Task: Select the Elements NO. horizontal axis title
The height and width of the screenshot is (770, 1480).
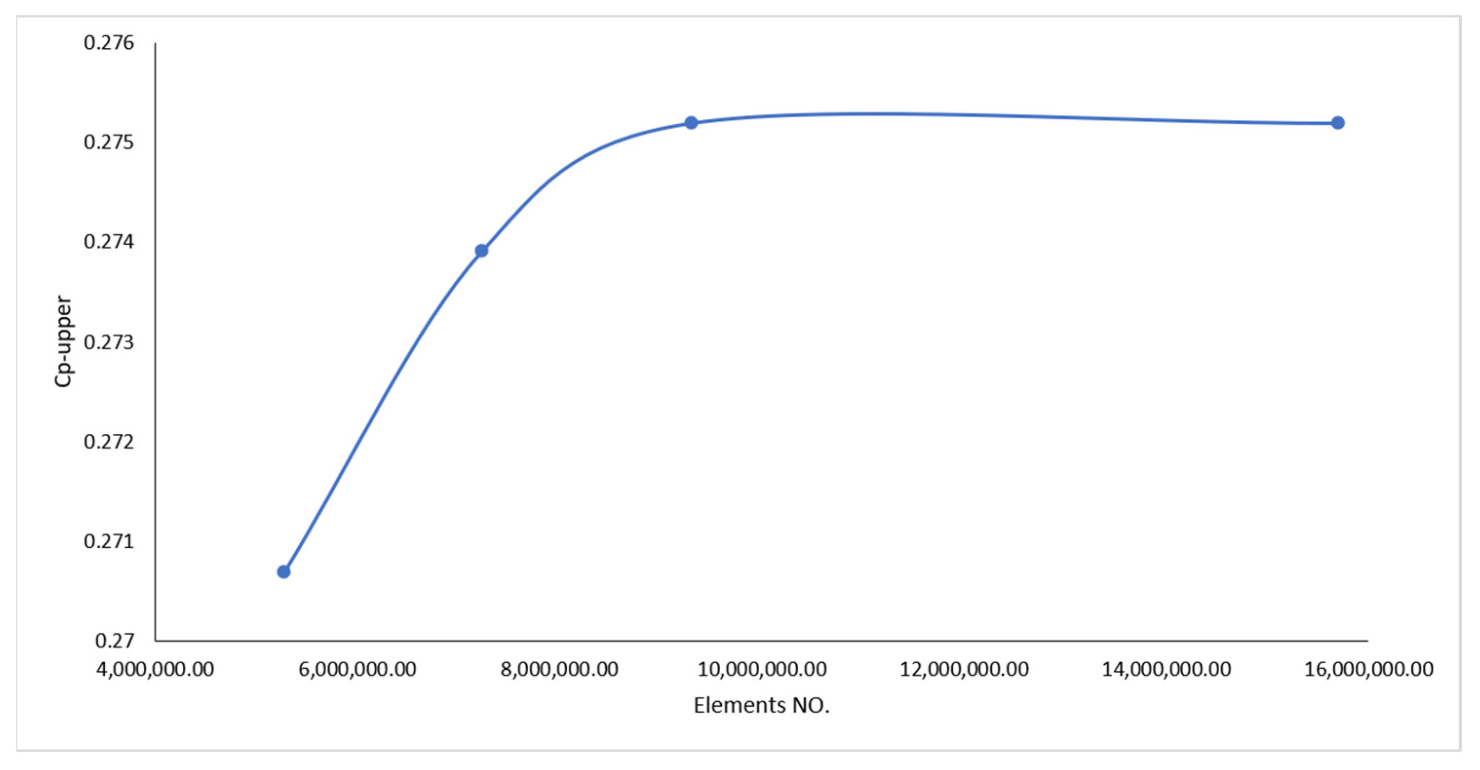Action: (x=761, y=706)
